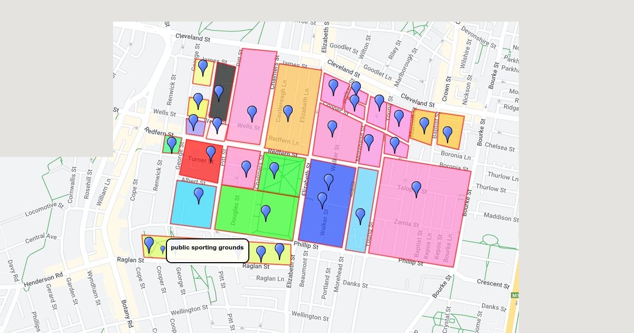Image resolution: width=634 pixels, height=333 pixels.
Task: Select the pin in the light blue Young St strip
Action: coord(360,216)
